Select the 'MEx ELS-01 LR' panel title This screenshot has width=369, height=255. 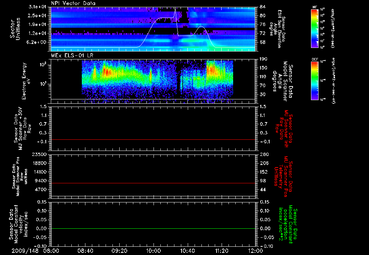coord(72,55)
